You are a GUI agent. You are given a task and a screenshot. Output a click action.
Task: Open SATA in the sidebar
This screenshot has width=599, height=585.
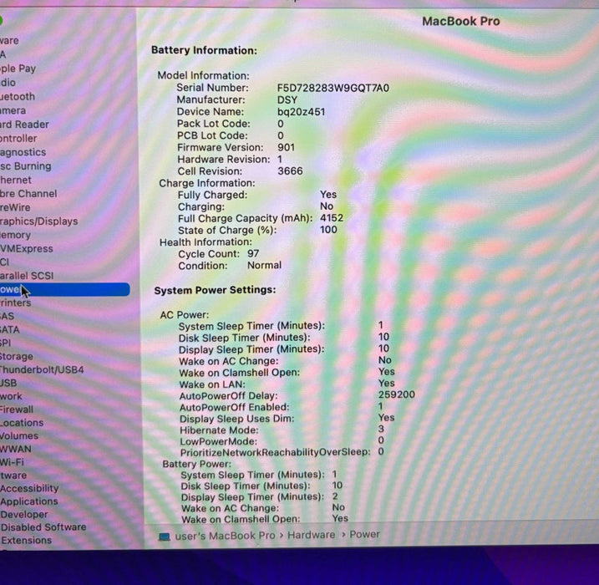pyautogui.click(x=9, y=329)
